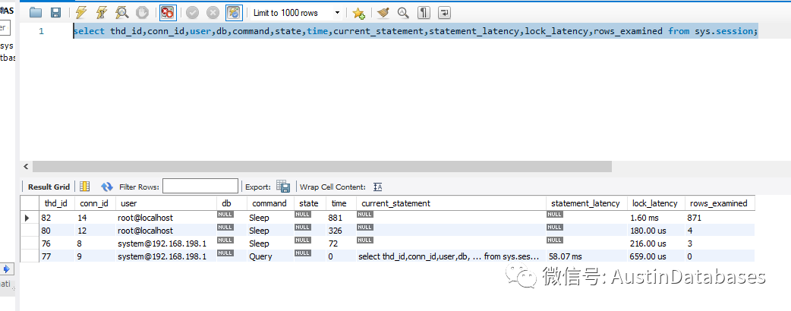Sort by the command column header
This screenshot has width=791, height=311.
[x=270, y=203]
